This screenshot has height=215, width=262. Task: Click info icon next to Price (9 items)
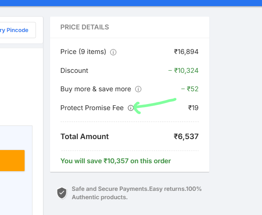click(113, 52)
